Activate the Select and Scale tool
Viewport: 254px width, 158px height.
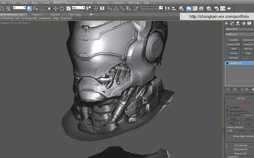[68, 8]
